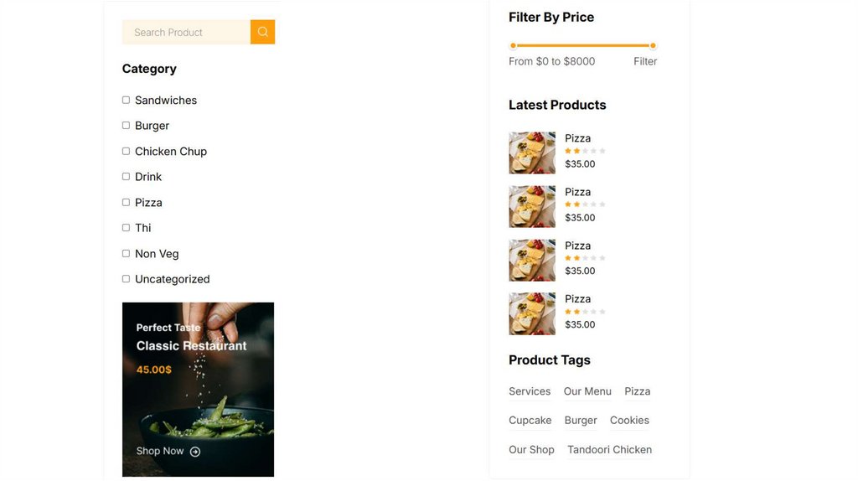The image size is (858, 481).
Task: Open the Classic Restaurant banner image
Action: tap(198, 389)
